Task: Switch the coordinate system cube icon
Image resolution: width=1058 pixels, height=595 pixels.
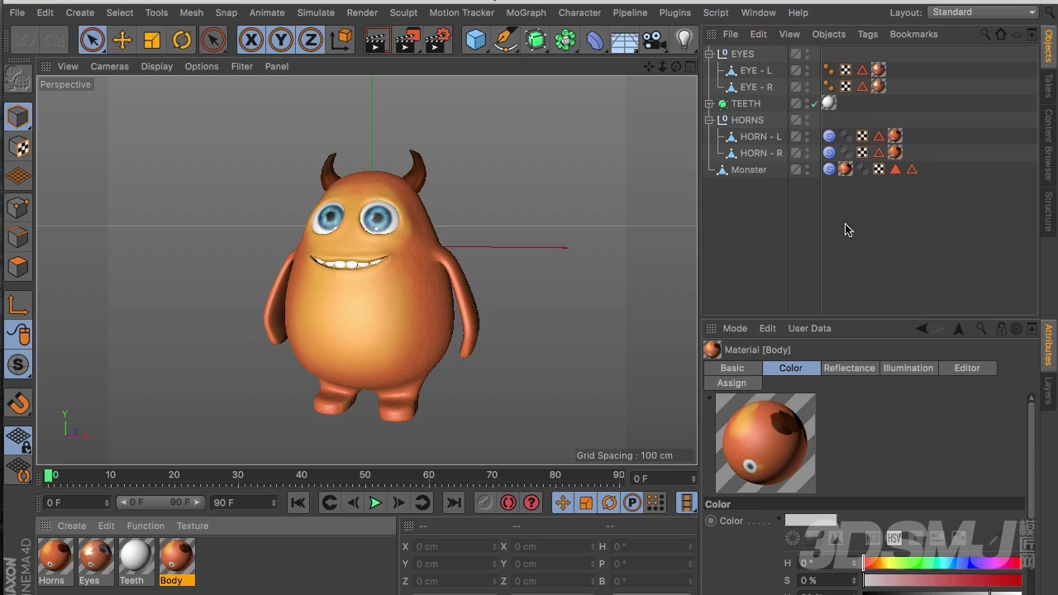Action: 341,40
